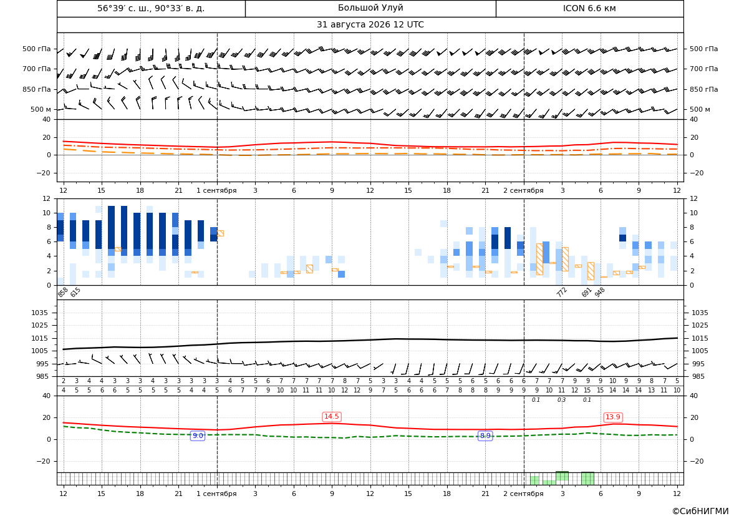Click the blue 8.9 minimum temperature label
729x516 pixels.
485,436
